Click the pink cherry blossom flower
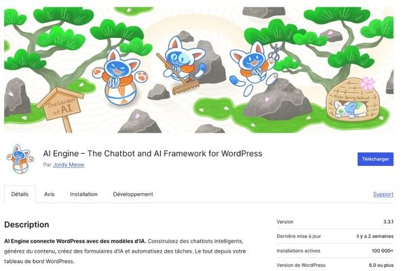 point(367,83)
